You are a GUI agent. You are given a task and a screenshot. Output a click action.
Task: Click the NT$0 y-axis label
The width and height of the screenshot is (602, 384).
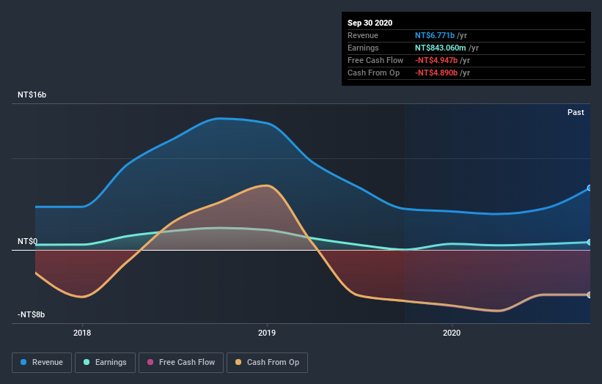[28, 241]
